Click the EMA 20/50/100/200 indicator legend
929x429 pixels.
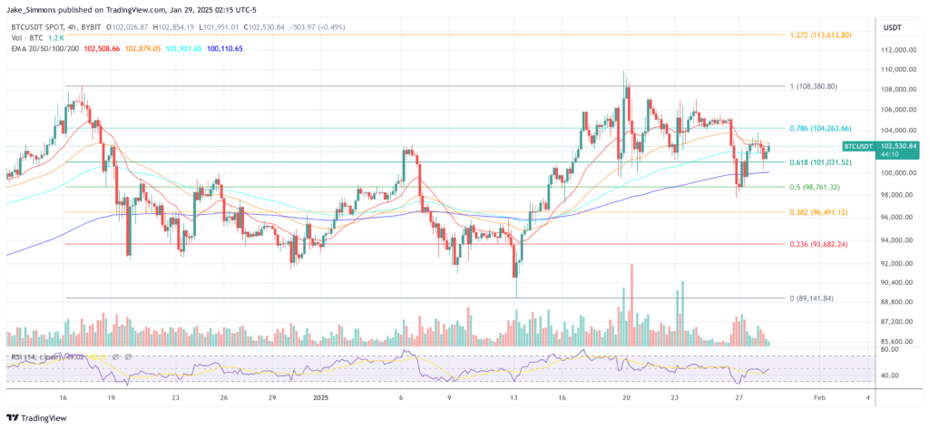pyautogui.click(x=46, y=47)
